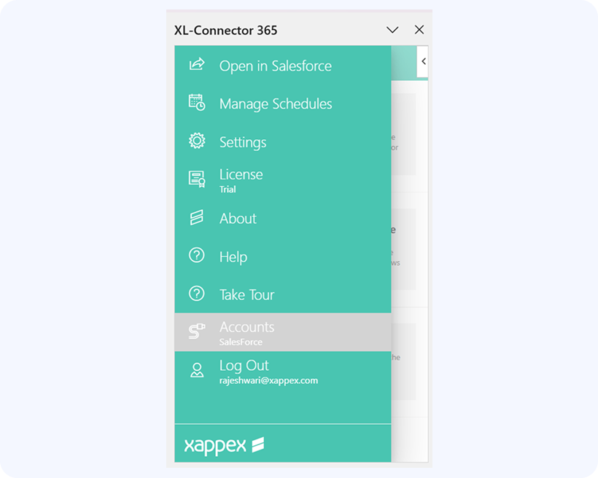Close the XL-Connector 365 pane
The height and width of the screenshot is (478, 598).
[x=419, y=30]
